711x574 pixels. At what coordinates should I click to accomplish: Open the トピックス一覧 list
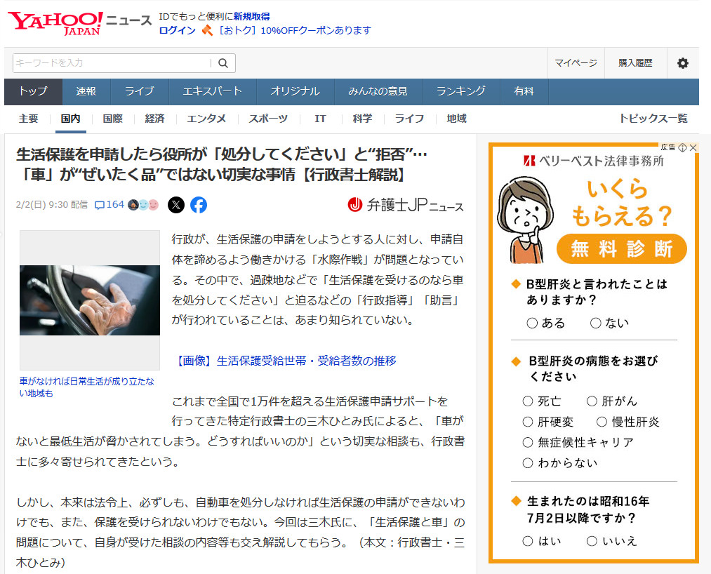pos(653,119)
